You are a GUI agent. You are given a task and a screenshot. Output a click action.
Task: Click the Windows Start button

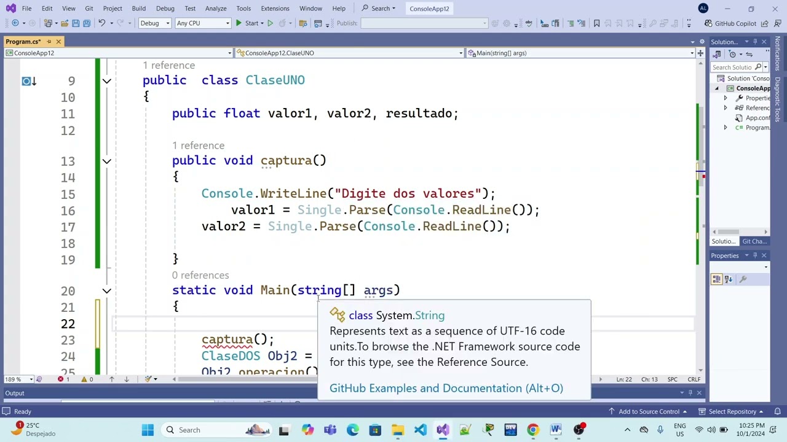click(148, 430)
